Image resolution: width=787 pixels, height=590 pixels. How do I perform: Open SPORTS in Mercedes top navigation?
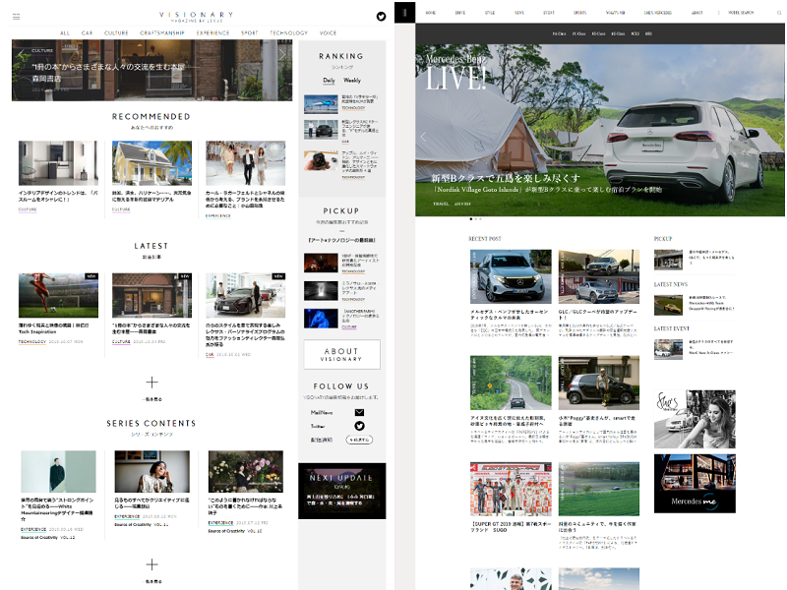580,13
